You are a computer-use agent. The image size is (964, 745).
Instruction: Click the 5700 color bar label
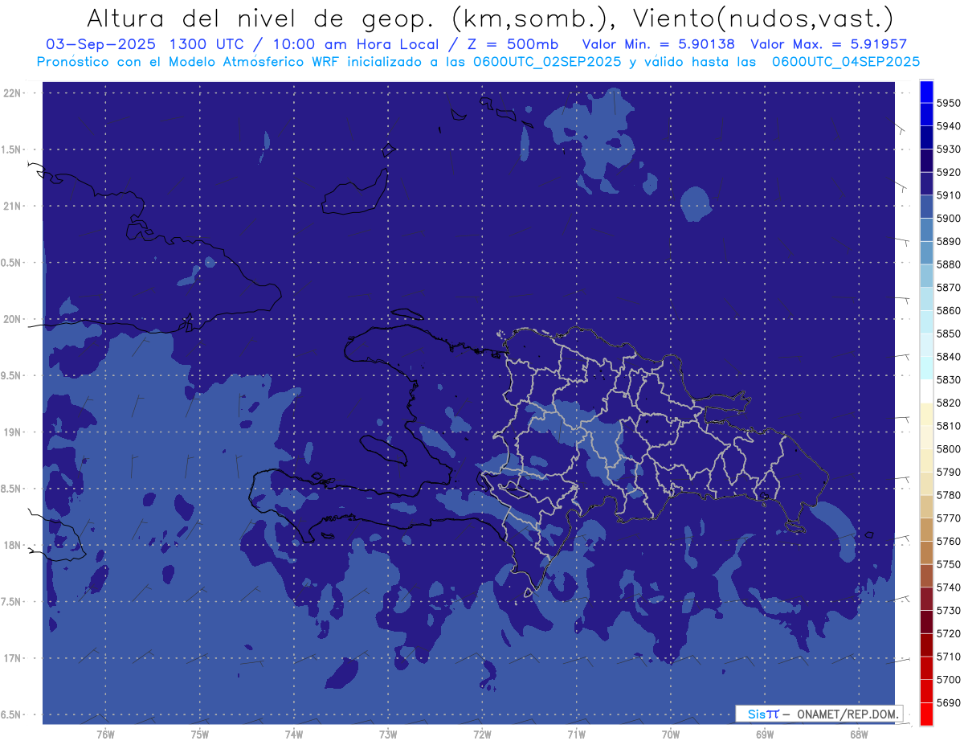click(x=949, y=679)
